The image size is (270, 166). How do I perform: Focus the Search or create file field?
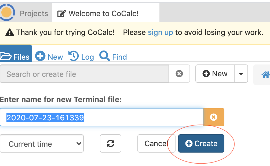(x=84, y=74)
